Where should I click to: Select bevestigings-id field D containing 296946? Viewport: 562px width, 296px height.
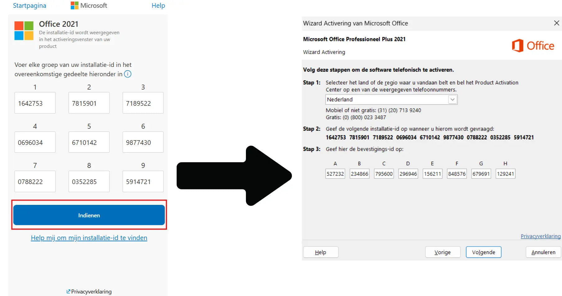click(408, 174)
